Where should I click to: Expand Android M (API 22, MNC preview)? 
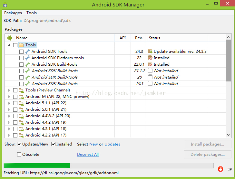tap(9, 97)
